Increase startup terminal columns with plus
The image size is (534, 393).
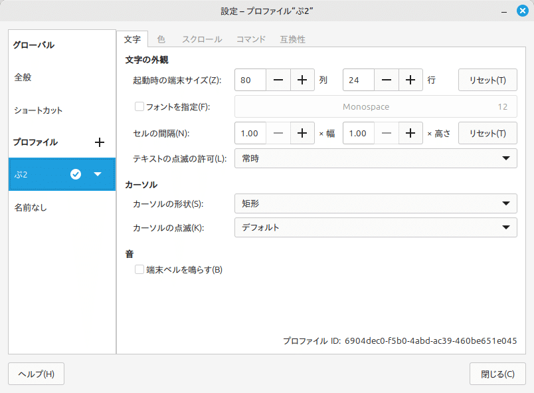(302, 80)
